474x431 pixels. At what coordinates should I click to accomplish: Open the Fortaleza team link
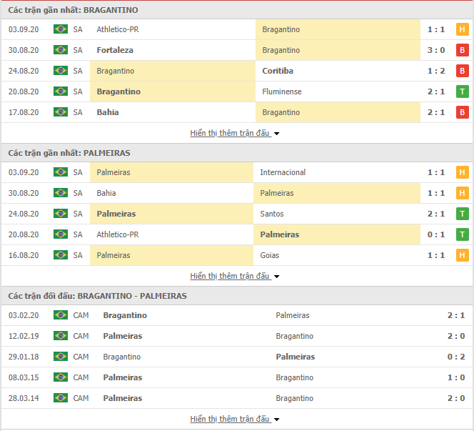tap(115, 50)
